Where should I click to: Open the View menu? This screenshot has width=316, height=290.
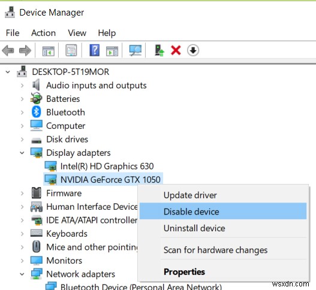(77, 33)
